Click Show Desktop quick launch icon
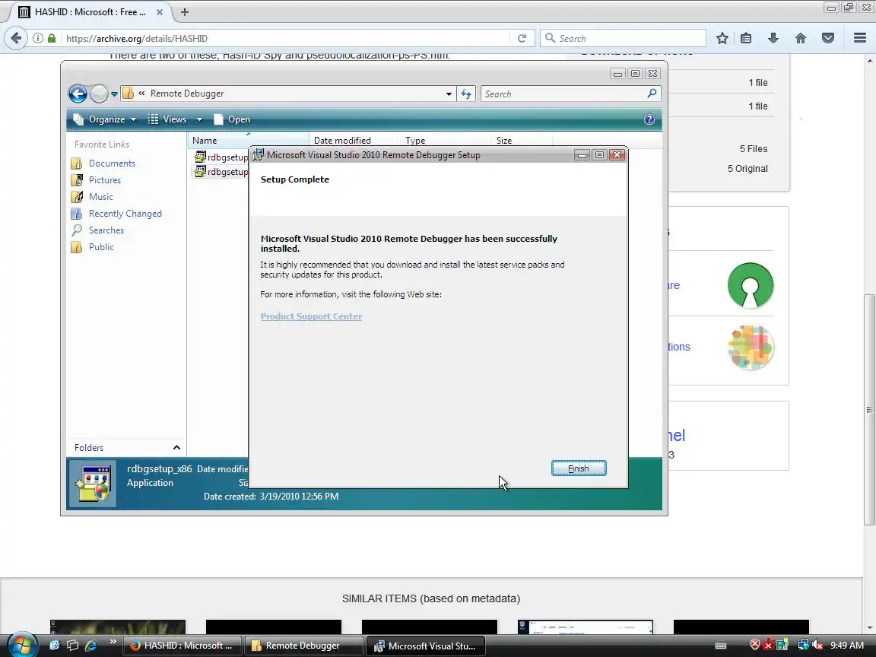 (55, 646)
